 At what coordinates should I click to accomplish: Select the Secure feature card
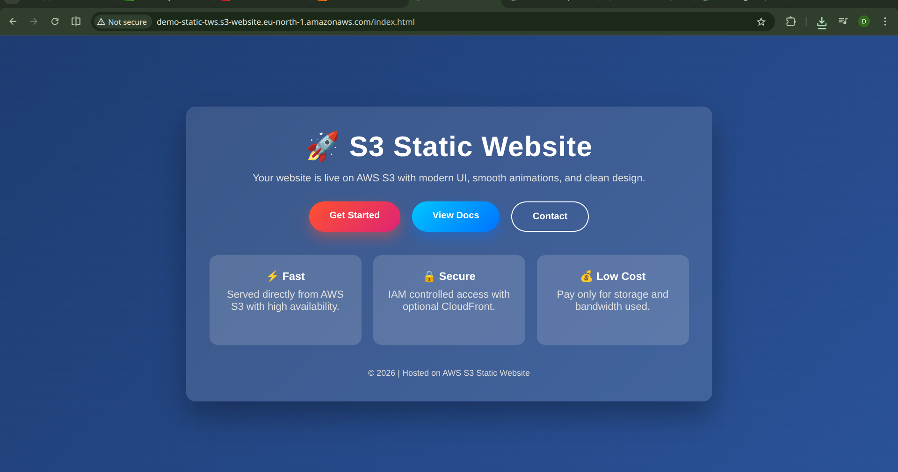pos(449,300)
